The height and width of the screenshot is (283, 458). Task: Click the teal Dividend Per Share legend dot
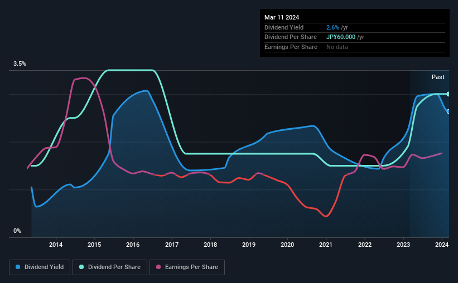[x=81, y=267]
